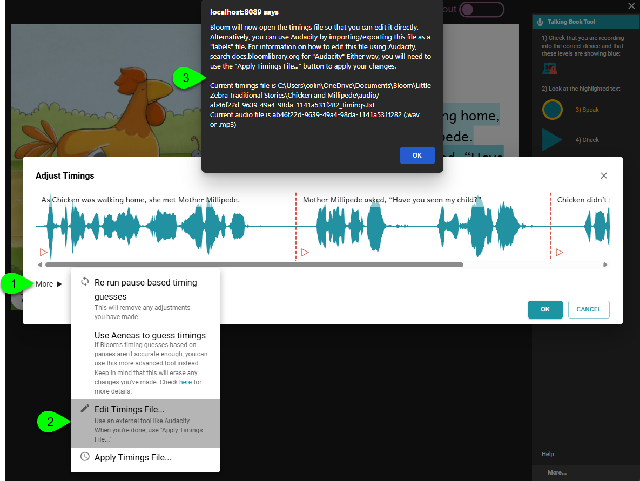Screen dimensions: 640x481
Task: Open the "here" link for Aeneas details
Action: point(185,382)
